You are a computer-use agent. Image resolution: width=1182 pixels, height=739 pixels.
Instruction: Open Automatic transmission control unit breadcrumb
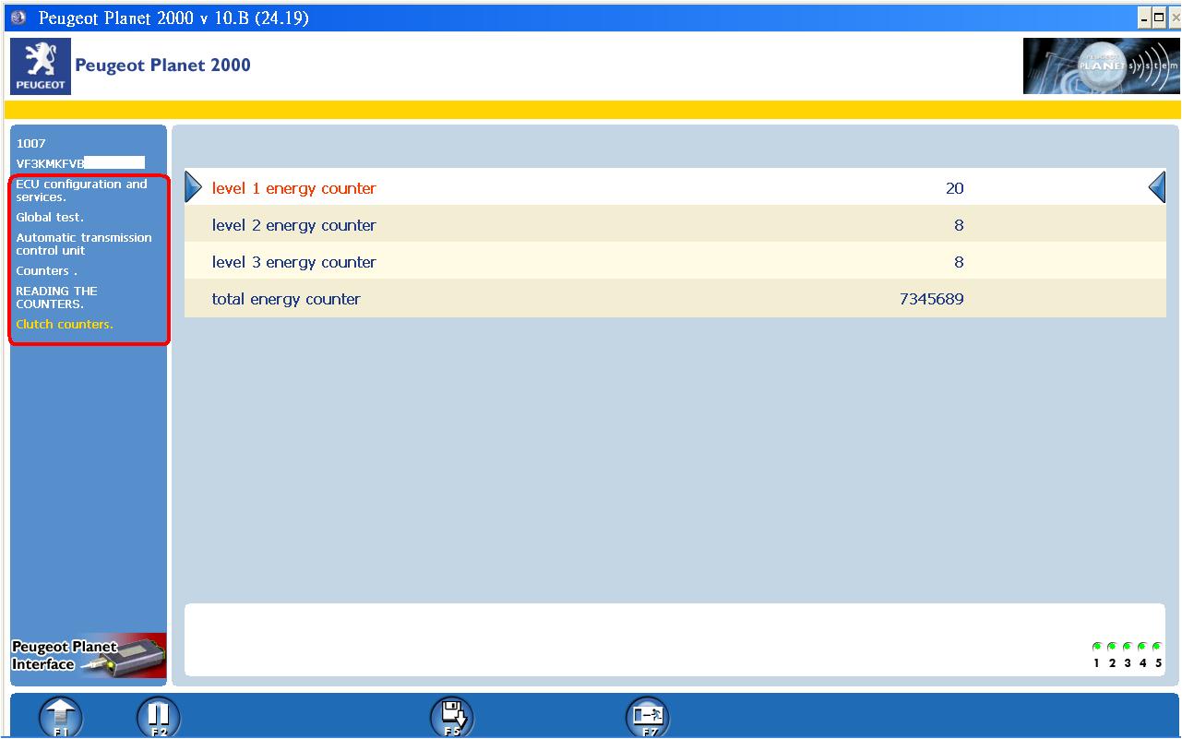tap(83, 244)
